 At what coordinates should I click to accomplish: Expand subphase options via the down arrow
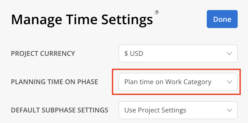229,110
